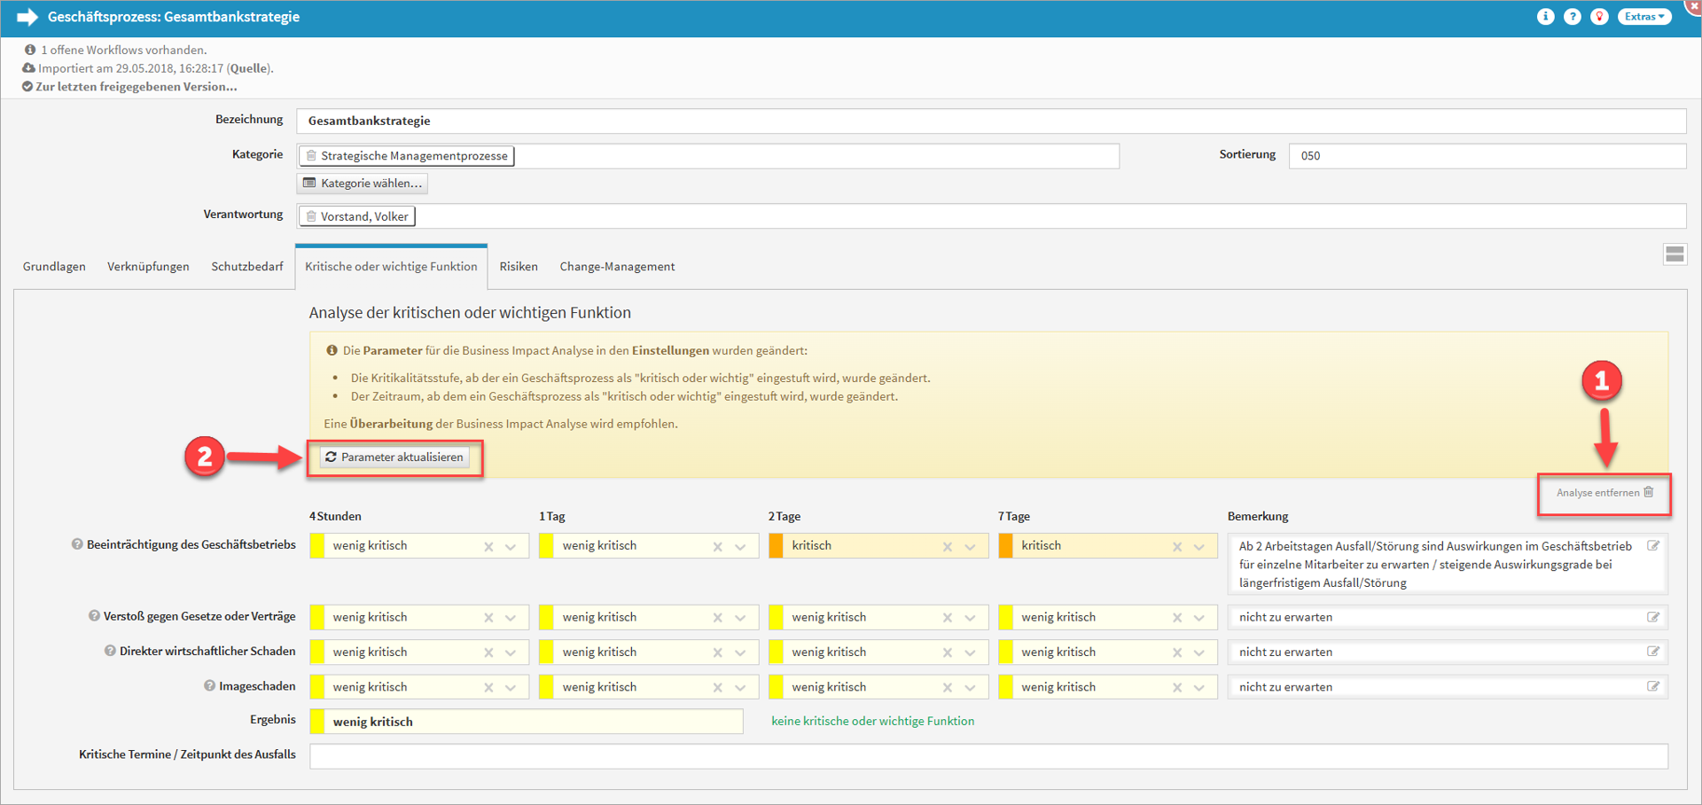This screenshot has height=805, width=1702.
Task: Open 7 Tage dropdown for Direkter wirtschaftlicher Schaden
Action: [x=1199, y=653]
